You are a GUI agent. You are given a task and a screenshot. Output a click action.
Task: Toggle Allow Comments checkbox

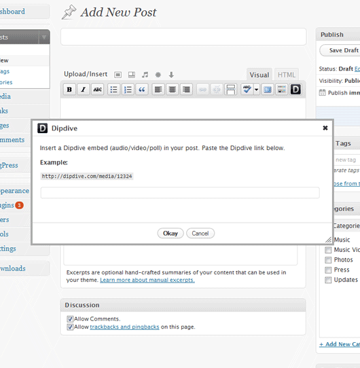(x=70, y=318)
